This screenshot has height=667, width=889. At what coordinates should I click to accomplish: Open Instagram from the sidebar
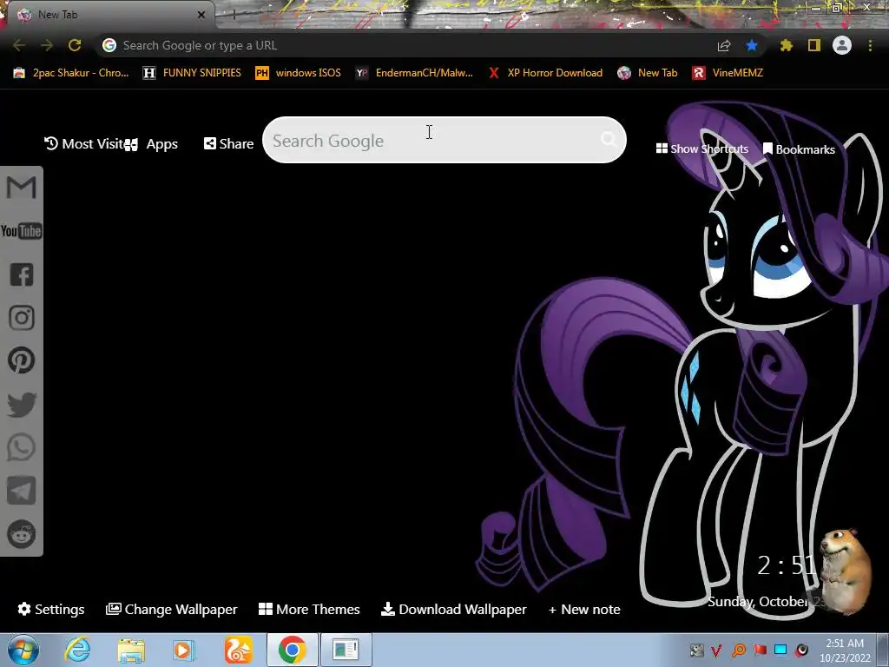point(22,318)
